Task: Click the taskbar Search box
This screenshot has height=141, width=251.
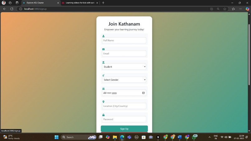Action: 78,137
